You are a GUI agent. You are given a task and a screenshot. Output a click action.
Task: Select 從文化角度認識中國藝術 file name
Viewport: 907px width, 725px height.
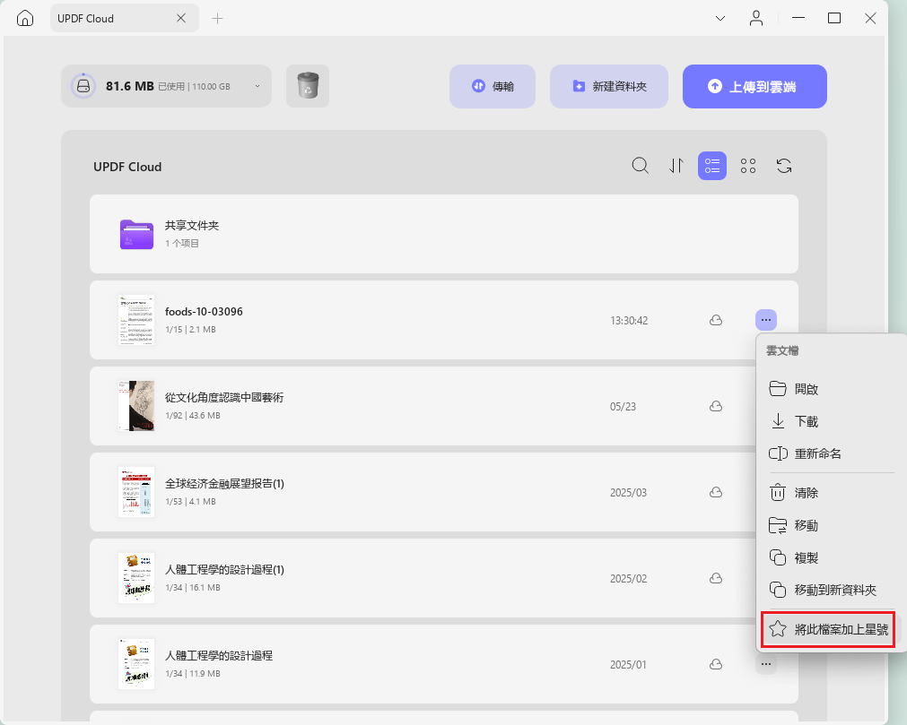click(x=224, y=397)
